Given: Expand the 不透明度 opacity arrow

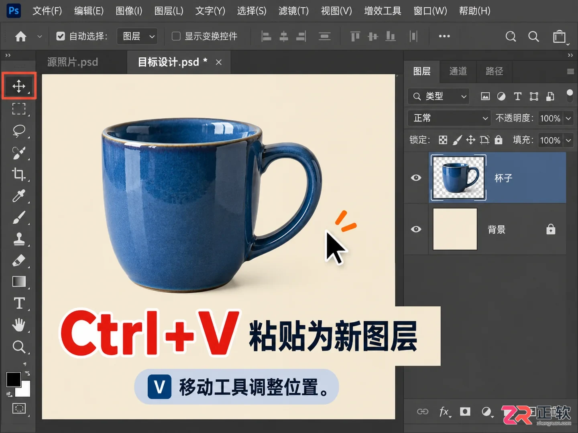Looking at the screenshot, I should 568,118.
